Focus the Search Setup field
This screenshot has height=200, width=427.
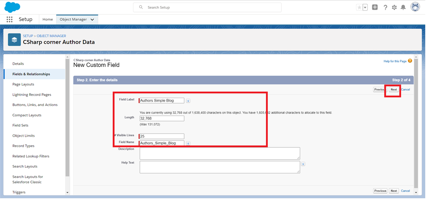click(207, 7)
